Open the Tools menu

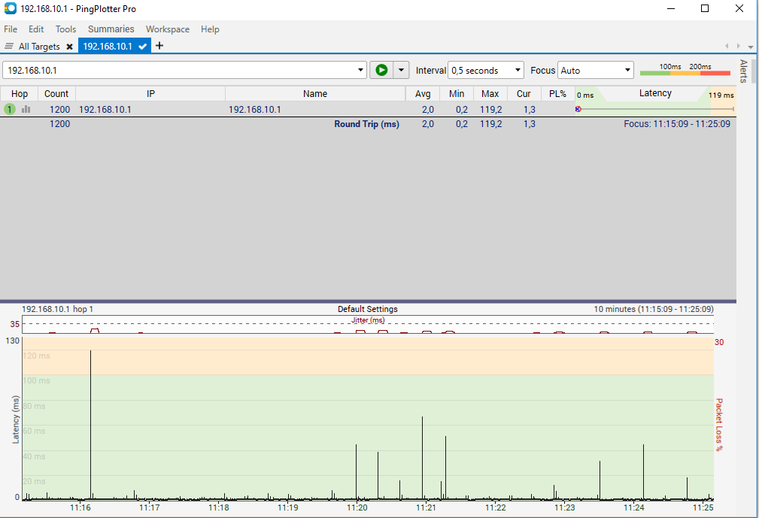pyautogui.click(x=65, y=29)
